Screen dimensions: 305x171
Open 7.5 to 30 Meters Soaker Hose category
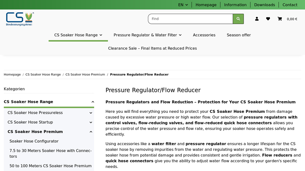point(51,154)
